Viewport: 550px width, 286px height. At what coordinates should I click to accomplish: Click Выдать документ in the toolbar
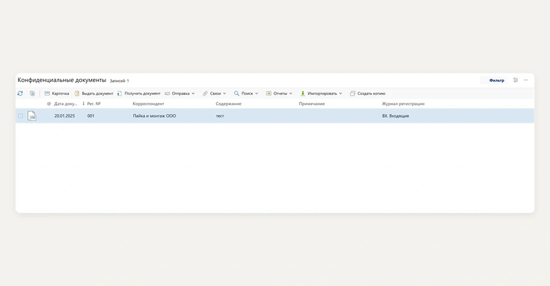pos(94,93)
